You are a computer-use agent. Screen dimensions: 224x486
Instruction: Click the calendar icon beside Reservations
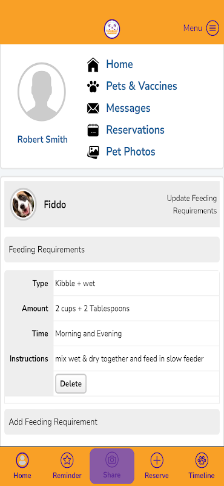[x=93, y=130]
